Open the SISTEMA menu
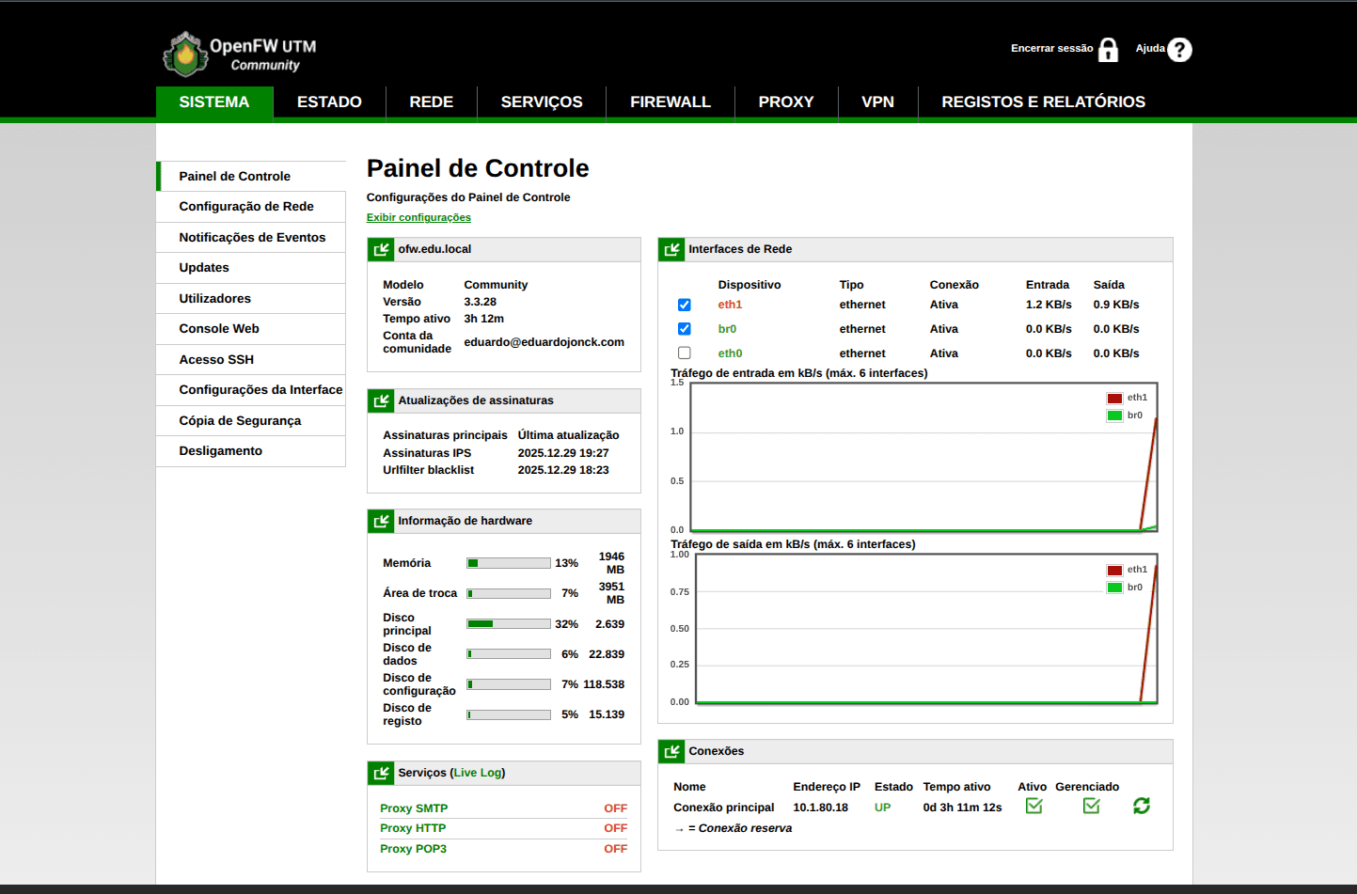This screenshot has width=1357, height=894. [x=214, y=102]
